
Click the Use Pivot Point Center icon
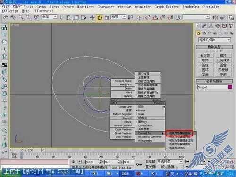tap(130, 17)
